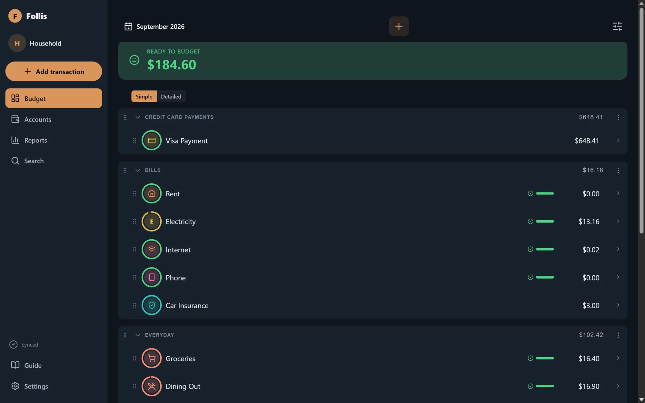This screenshot has height=403, width=645.
Task: Click the Ready to Budget banner
Action: coord(372,61)
